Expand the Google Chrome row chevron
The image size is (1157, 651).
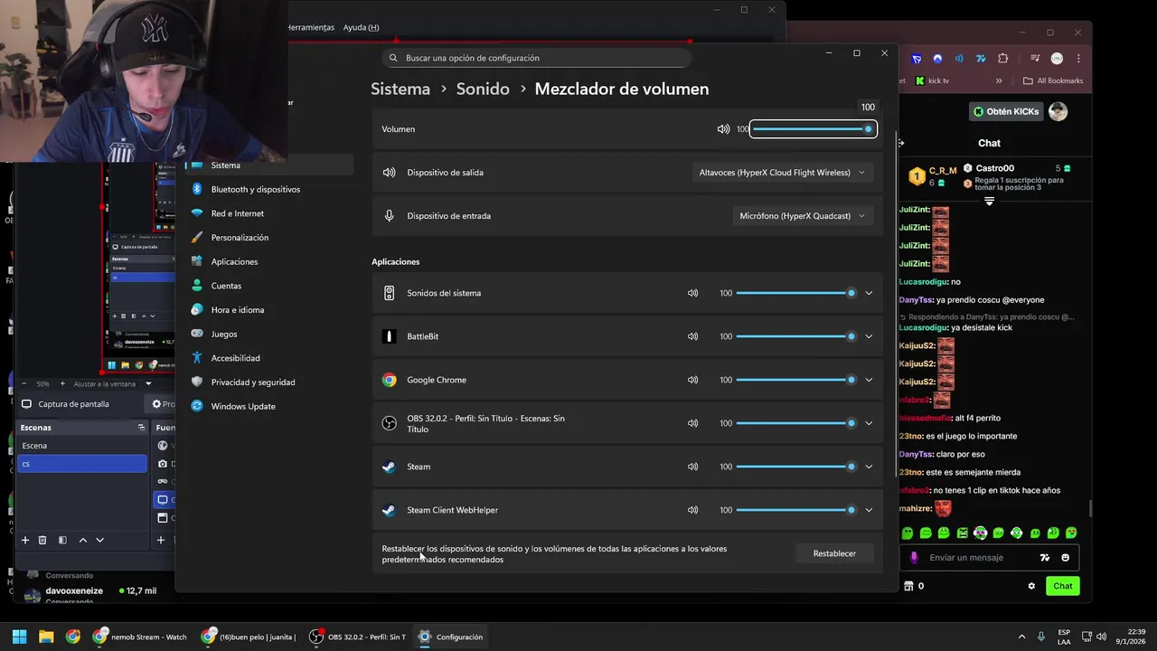869,380
